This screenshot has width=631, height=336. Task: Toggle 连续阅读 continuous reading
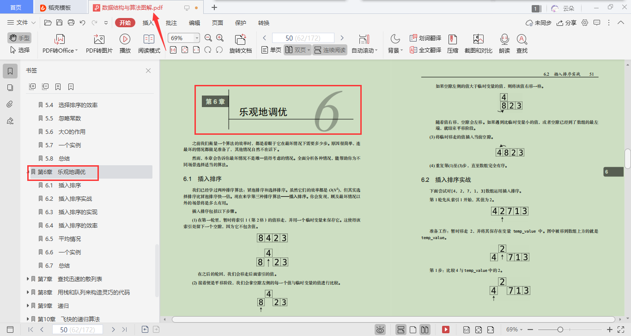[x=330, y=50]
